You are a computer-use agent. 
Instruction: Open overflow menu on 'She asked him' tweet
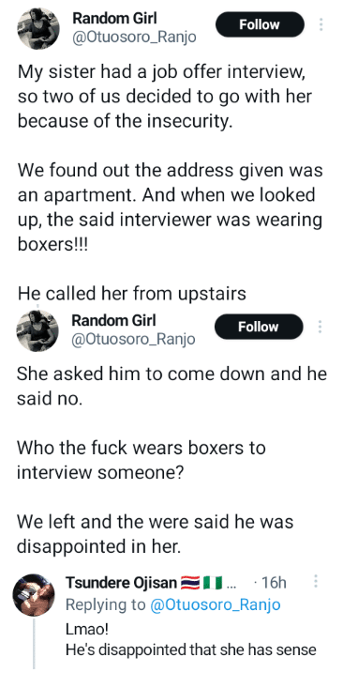321,327
